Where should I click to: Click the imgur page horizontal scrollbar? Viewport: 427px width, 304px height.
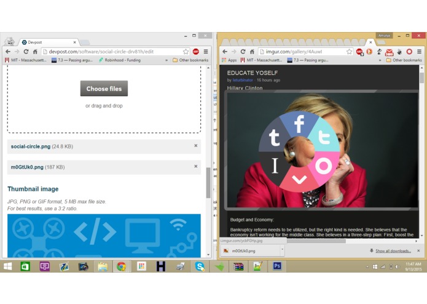tap(316, 241)
